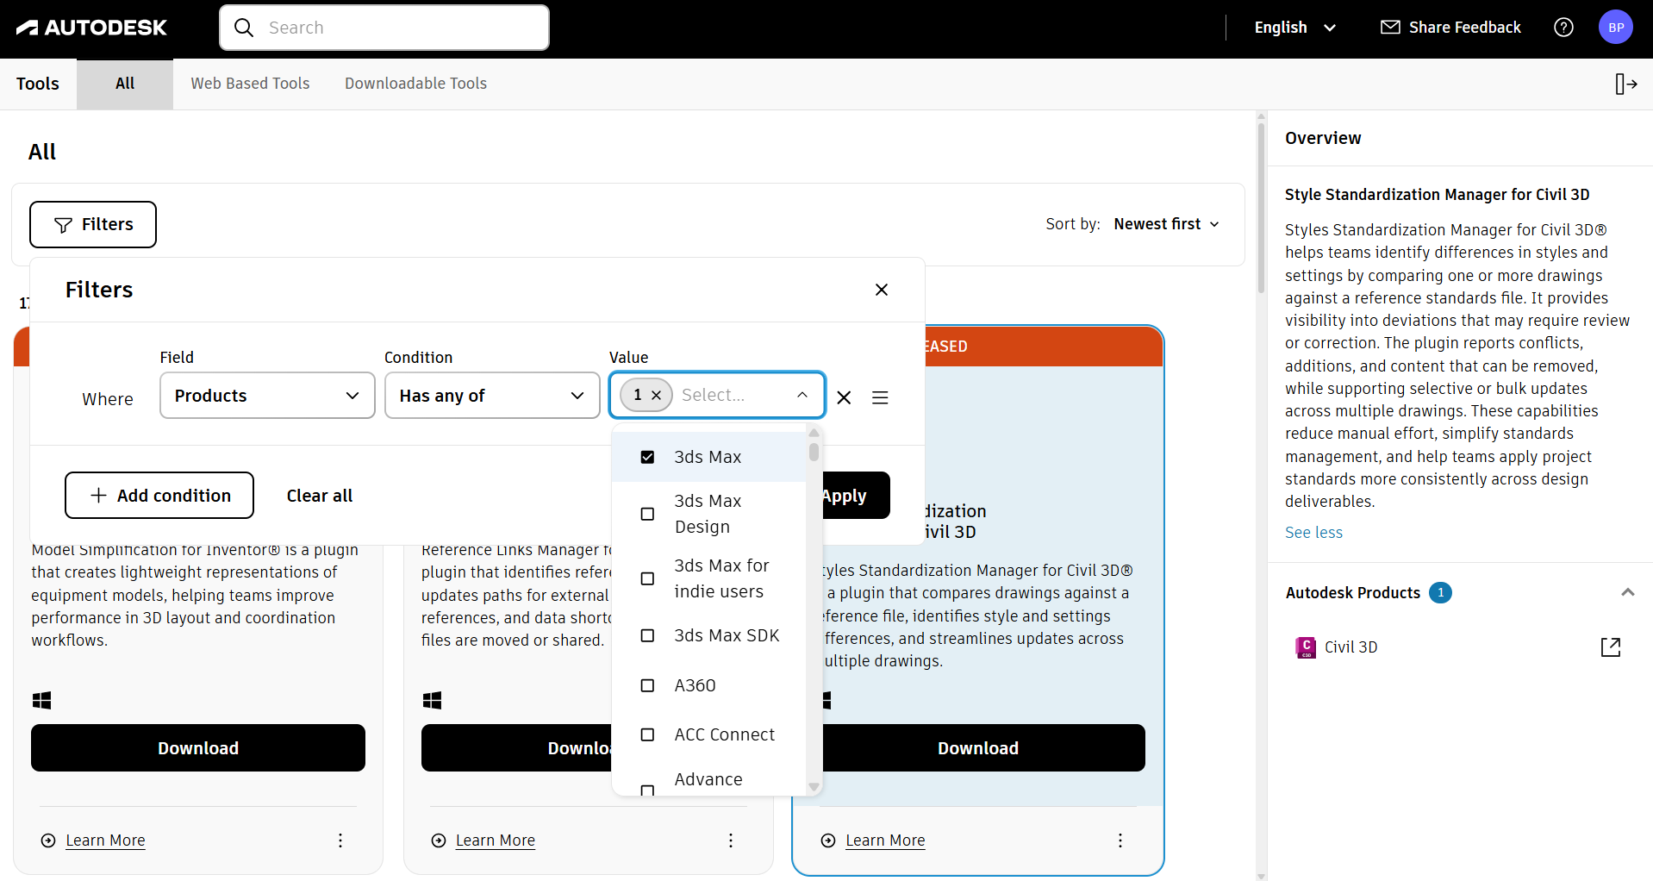Uncheck the 3ds Max checkbox
1653x881 pixels.
click(x=647, y=457)
